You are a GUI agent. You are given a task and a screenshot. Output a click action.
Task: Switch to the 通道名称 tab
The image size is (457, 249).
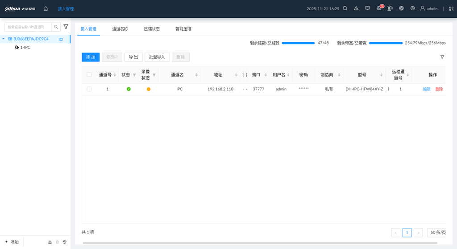120,29
